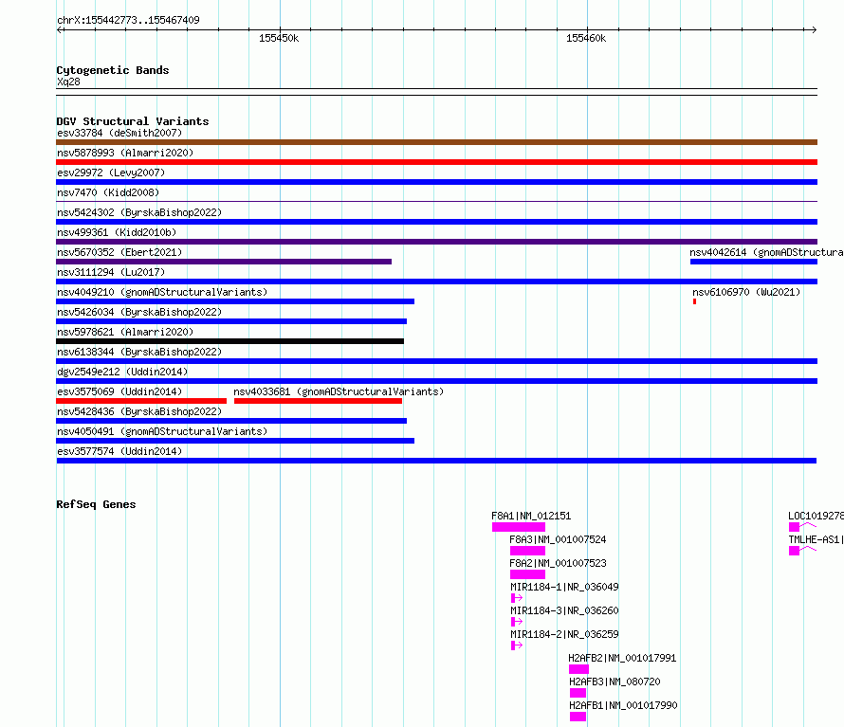Open nsv4049210 (gnomADStructuralVariants) label
This screenshot has width=844, height=727.
[x=162, y=292]
